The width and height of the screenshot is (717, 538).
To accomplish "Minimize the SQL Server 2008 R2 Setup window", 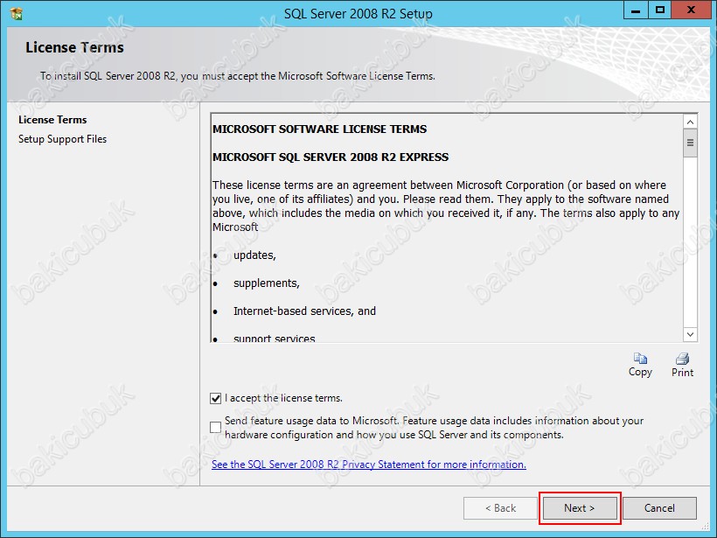I will (636, 10).
